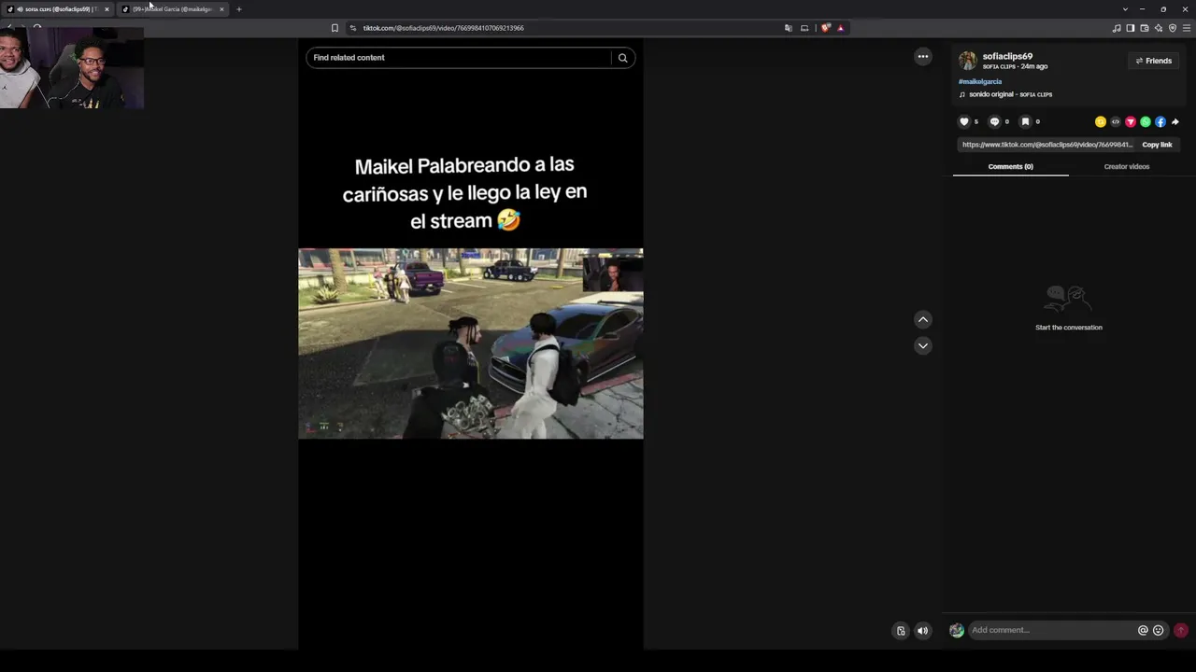Screen dimensions: 1196x672
Task: Insert a mention with the @ icon
Action: coord(1143,630)
